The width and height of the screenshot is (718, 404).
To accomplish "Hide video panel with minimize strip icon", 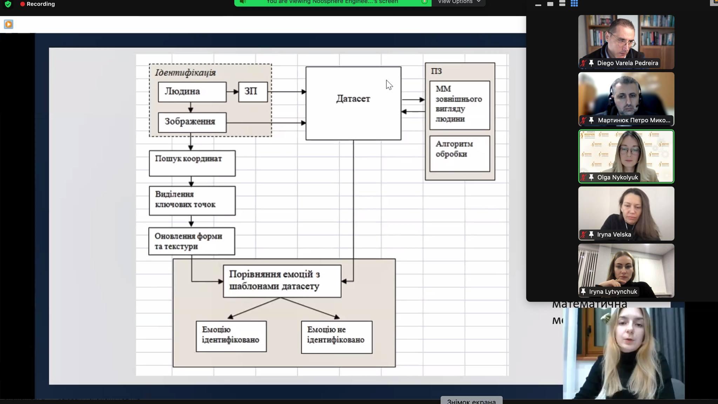I will tap(538, 4).
